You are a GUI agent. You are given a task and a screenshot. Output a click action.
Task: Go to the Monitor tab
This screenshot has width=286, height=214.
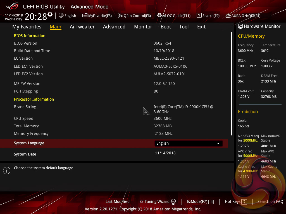[x=143, y=27]
